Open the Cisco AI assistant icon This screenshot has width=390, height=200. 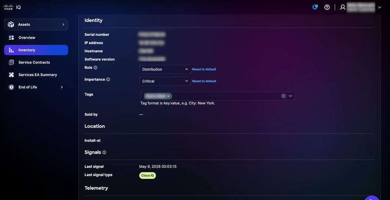[x=315, y=7]
